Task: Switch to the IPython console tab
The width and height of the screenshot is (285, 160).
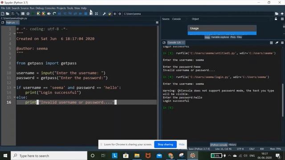Action: [x=219, y=145]
